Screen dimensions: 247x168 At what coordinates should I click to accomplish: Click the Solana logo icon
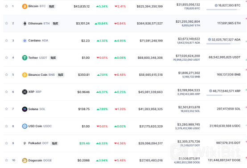click(x=25, y=109)
